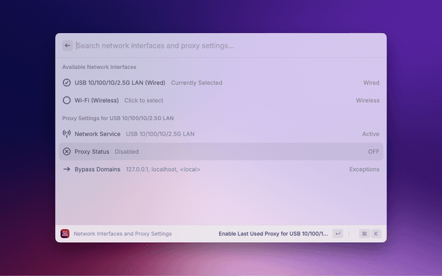Select the USB 10/100/1G/2.5G LAN wired interface
442x276 pixels.
tap(119, 83)
